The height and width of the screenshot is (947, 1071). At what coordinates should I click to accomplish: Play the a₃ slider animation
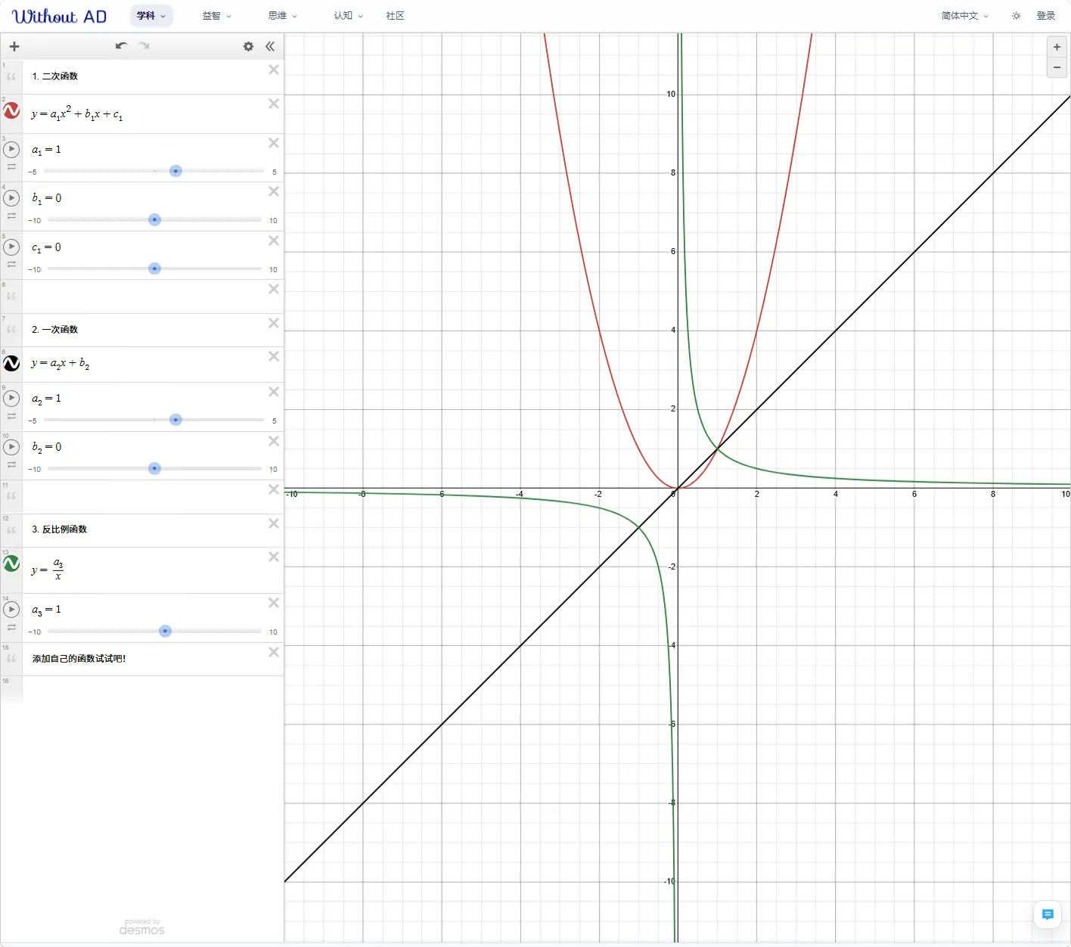[x=11, y=609]
